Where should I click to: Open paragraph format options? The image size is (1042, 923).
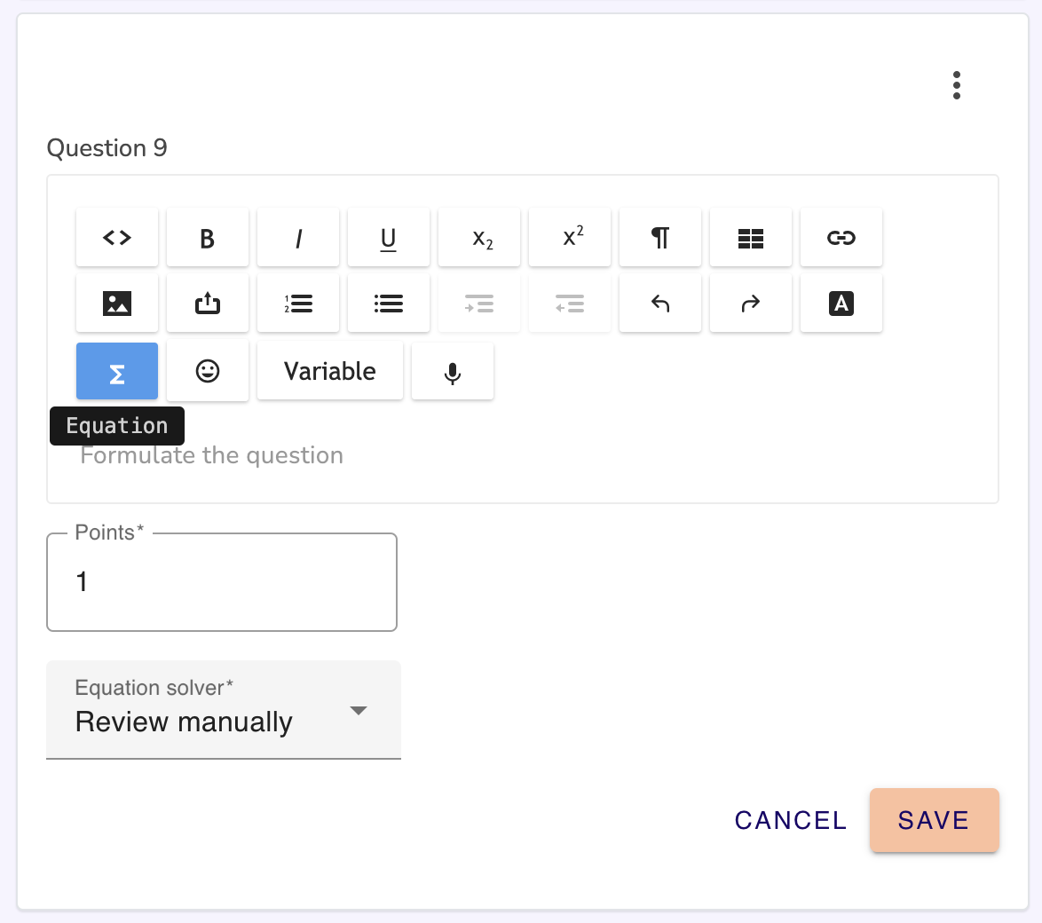[x=659, y=237]
